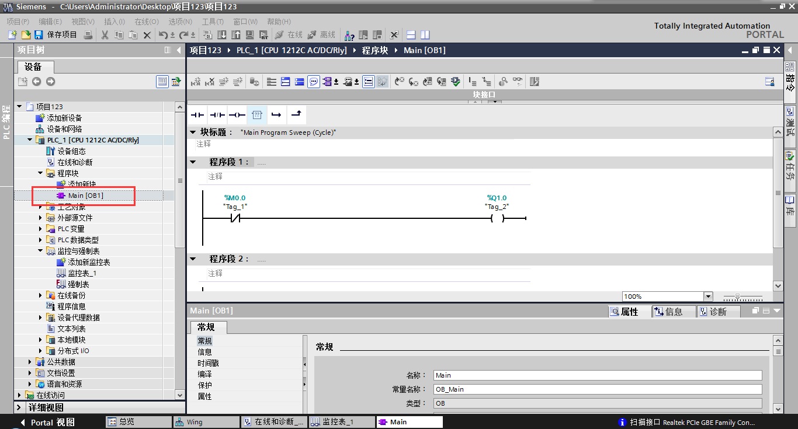
Task: Split editor space horizontally
Action: pyautogui.click(x=411, y=35)
